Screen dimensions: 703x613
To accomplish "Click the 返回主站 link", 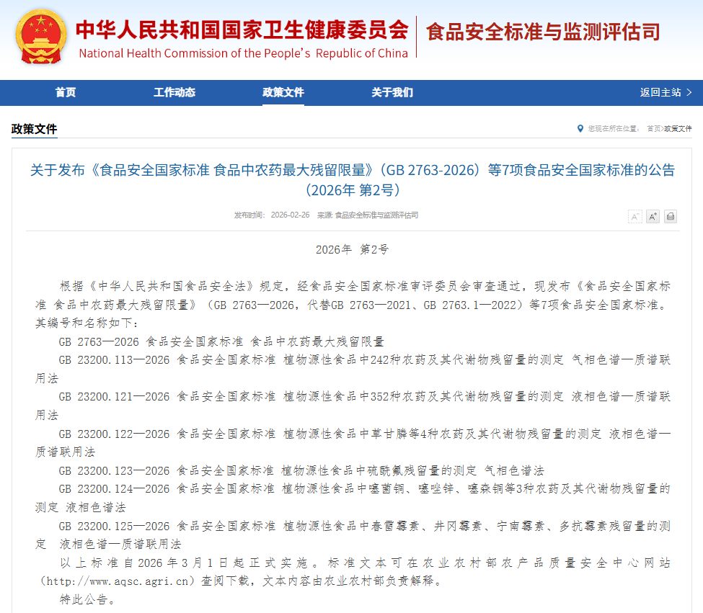I will (660, 92).
